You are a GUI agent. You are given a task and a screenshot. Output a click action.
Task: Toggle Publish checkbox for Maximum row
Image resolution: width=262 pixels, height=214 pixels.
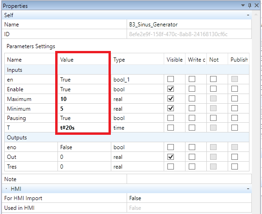(x=235, y=99)
